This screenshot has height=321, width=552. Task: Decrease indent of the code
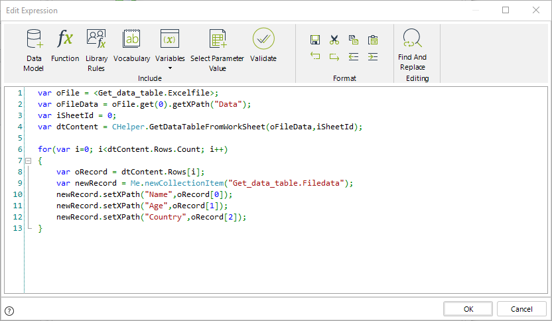click(x=354, y=57)
